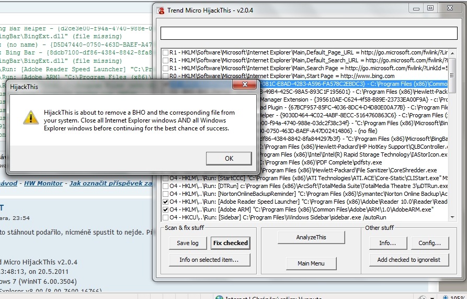Select the IAStorIcon.exe row
This screenshot has height=299, width=467.
pyautogui.click(x=354, y=154)
